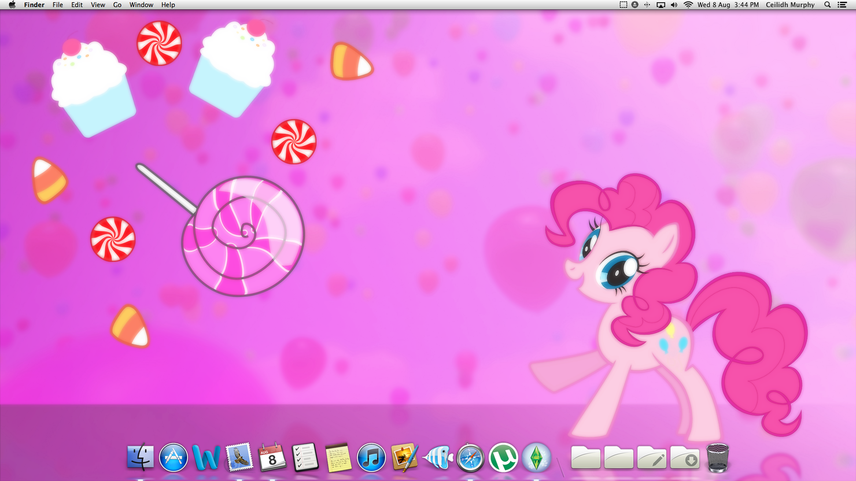Open the folder stack with the pencil emblem
This screenshot has width=856, height=481.
point(652,457)
